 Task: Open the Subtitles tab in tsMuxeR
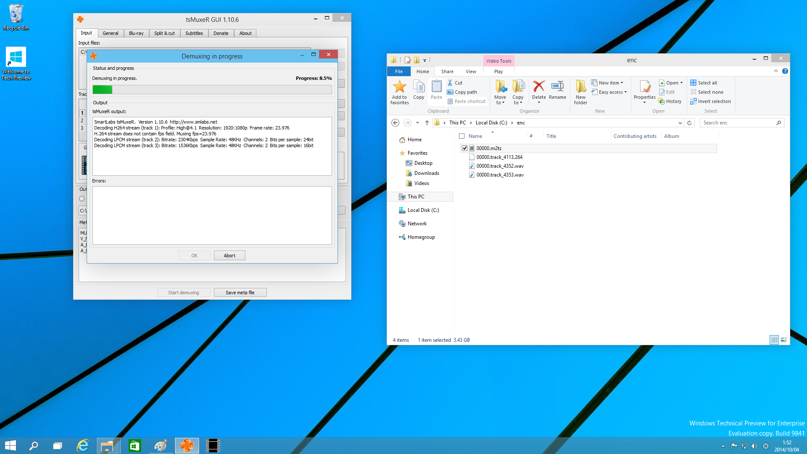pyautogui.click(x=194, y=33)
